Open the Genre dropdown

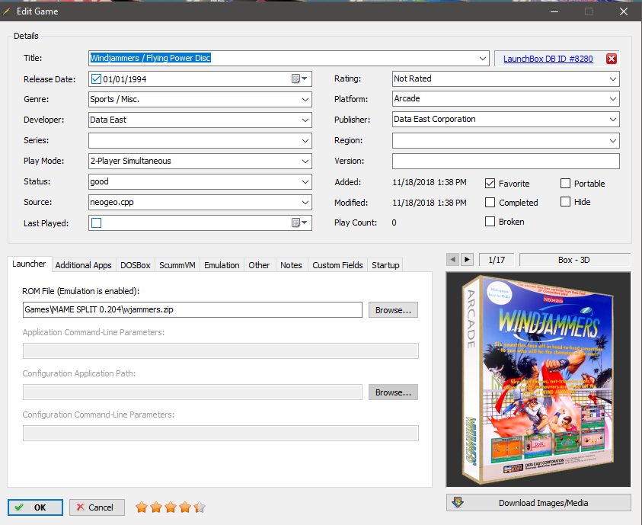click(x=305, y=100)
